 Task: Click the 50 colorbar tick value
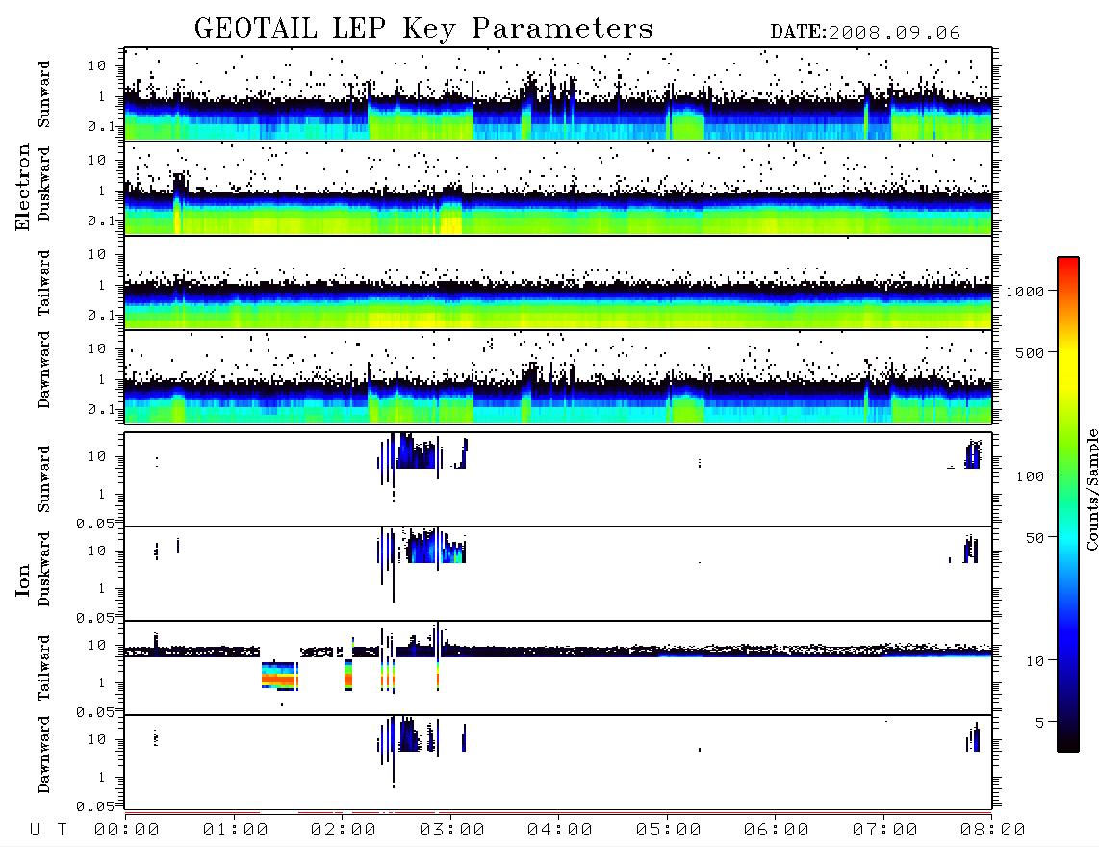(1035, 538)
